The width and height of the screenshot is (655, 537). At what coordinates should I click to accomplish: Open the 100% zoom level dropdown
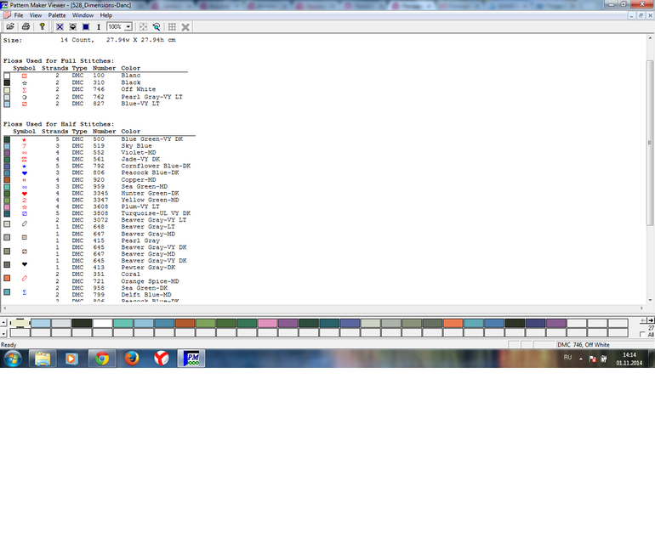point(129,27)
